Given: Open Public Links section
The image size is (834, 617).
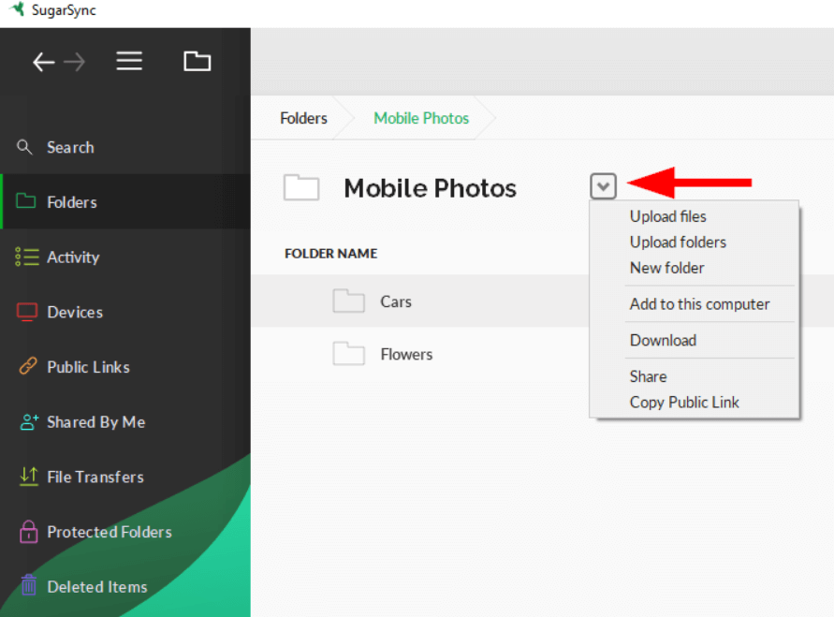Looking at the screenshot, I should pos(88,367).
